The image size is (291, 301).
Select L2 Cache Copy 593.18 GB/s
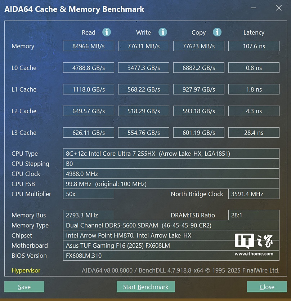(199, 111)
